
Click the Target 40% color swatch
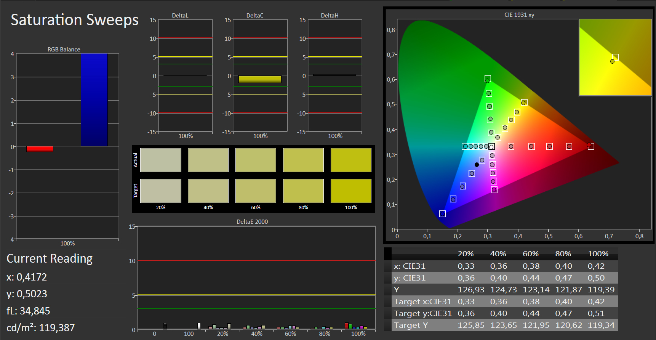[x=208, y=191]
